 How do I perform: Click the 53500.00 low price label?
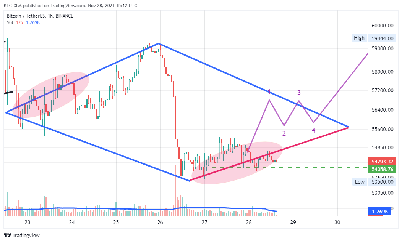(x=382, y=182)
